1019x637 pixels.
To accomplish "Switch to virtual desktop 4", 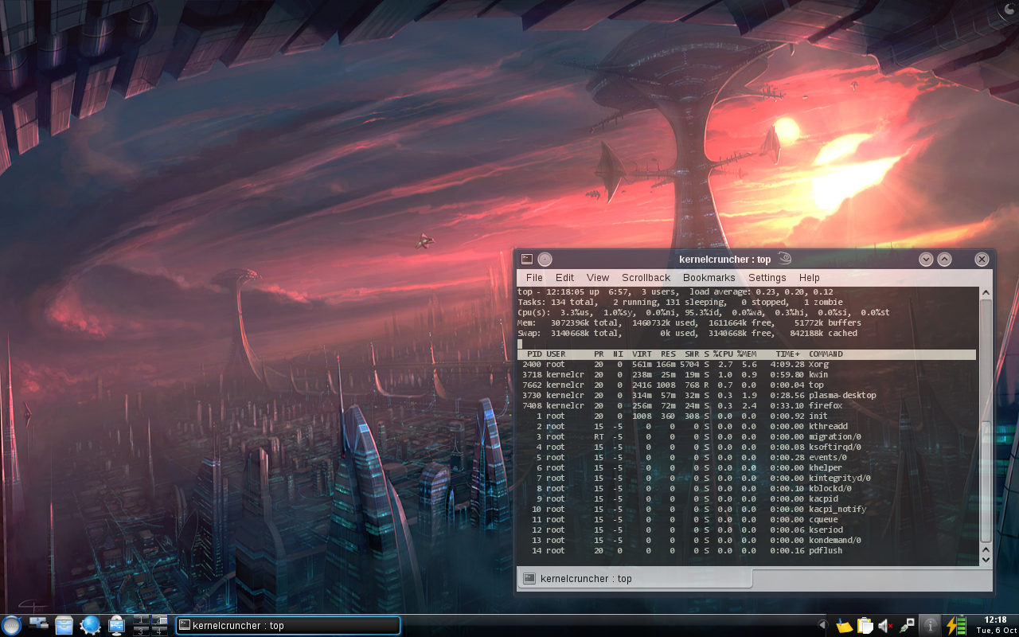I will tap(160, 630).
